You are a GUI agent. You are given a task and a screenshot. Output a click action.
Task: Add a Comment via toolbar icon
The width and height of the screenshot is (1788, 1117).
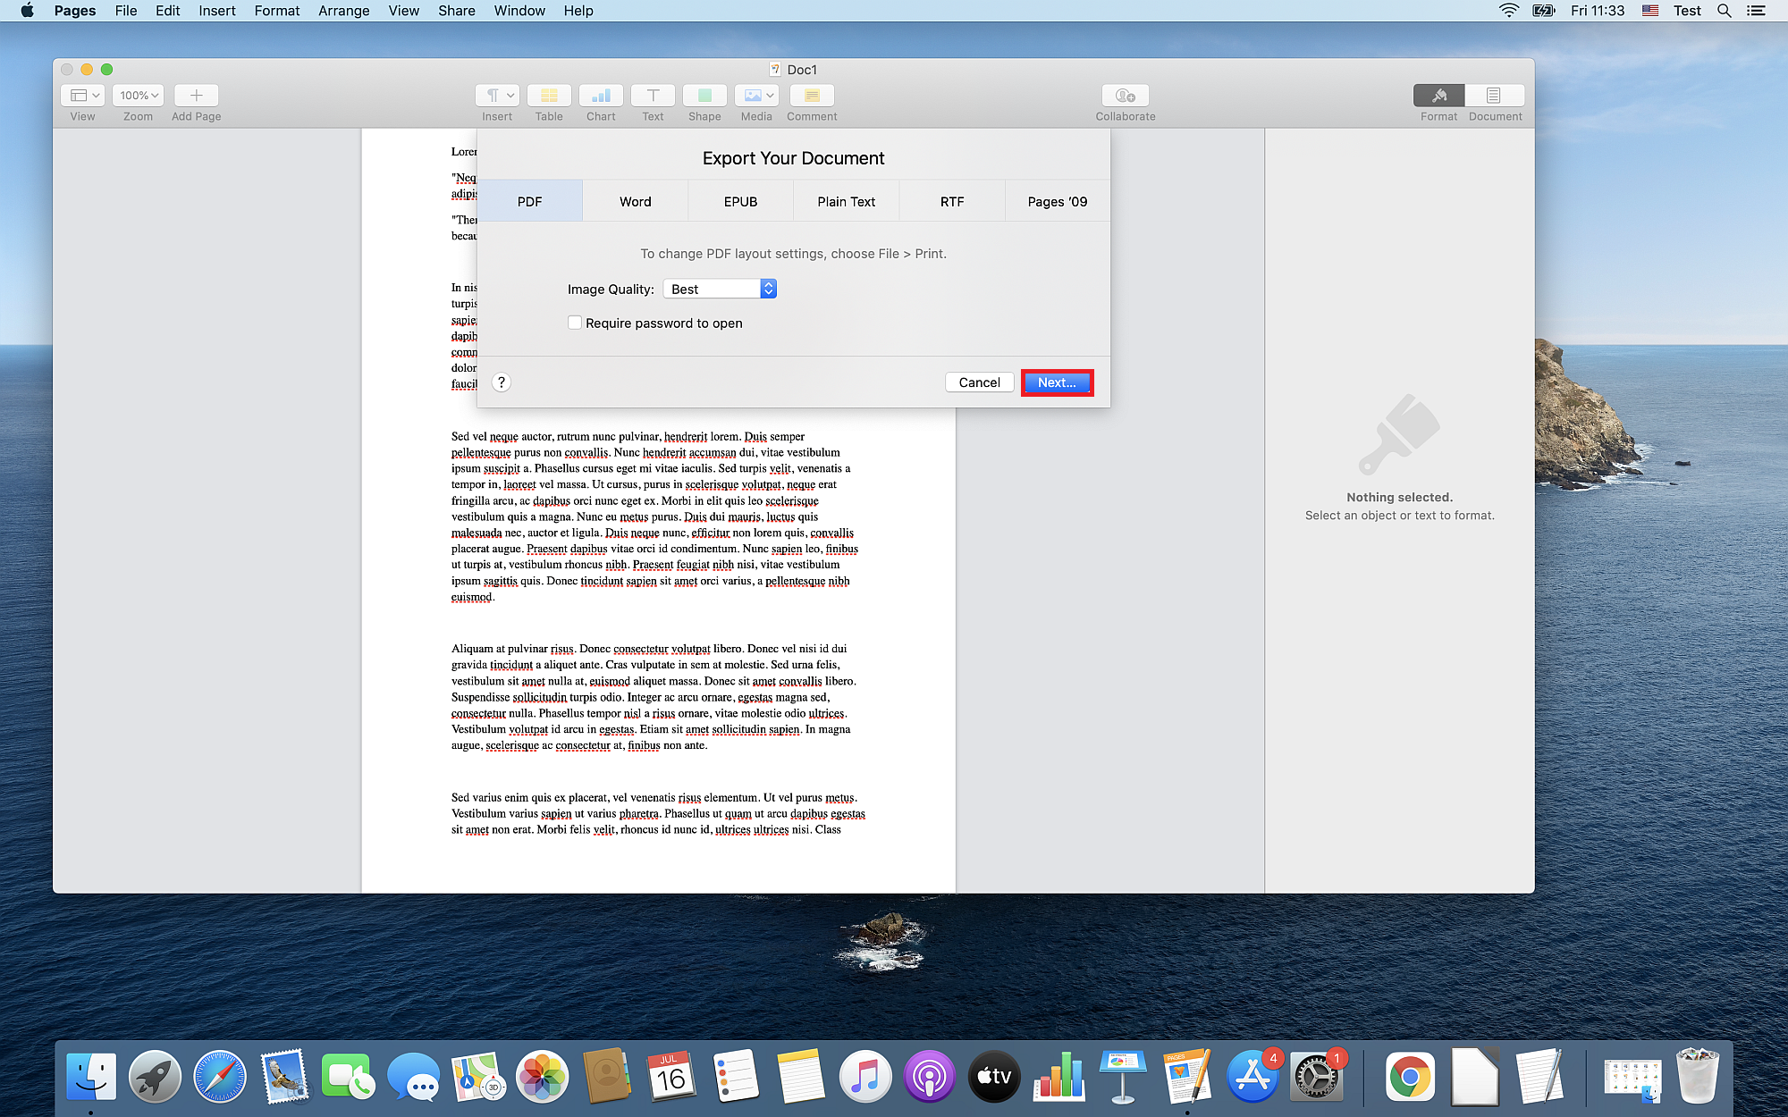point(812,96)
